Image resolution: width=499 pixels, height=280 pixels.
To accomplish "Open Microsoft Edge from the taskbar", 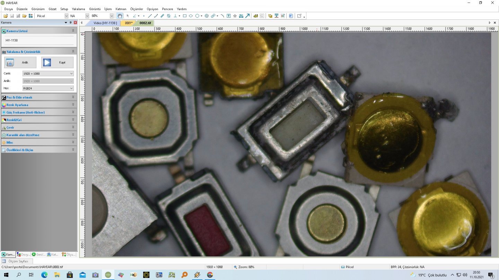I will point(44,275).
